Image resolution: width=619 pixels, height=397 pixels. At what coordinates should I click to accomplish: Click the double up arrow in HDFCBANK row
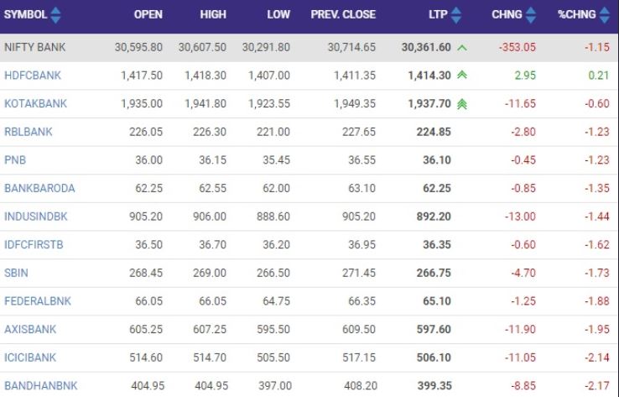pyautogui.click(x=462, y=76)
